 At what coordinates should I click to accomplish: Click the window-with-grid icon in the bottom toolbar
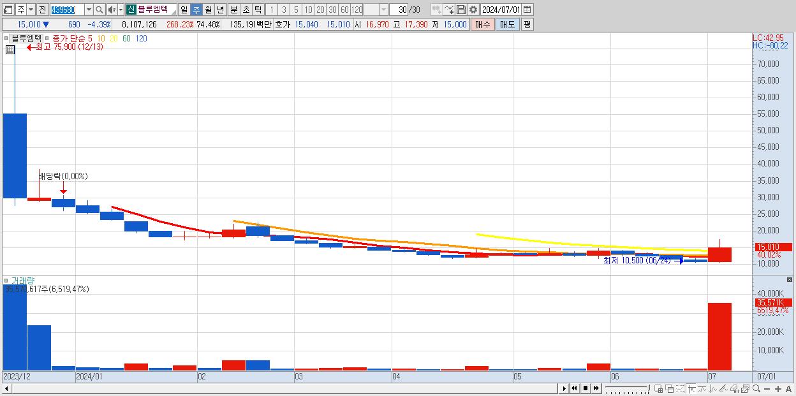658,388
